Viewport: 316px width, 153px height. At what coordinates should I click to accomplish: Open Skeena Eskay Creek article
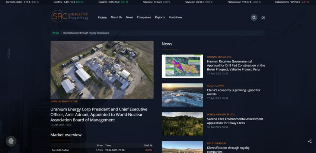(235, 121)
